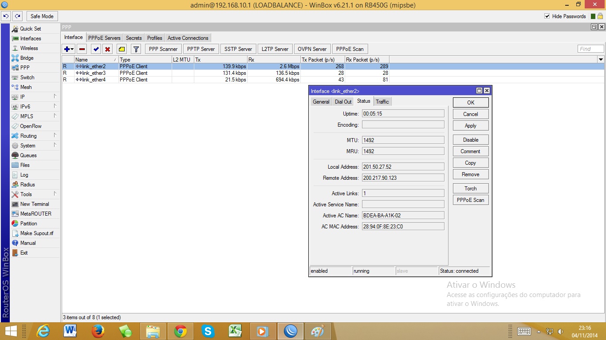Expand the MPLS submenu arrow
Viewport: 606px width, 340px height.
pyautogui.click(x=55, y=116)
